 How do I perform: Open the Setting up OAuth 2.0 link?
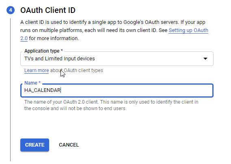188,30
